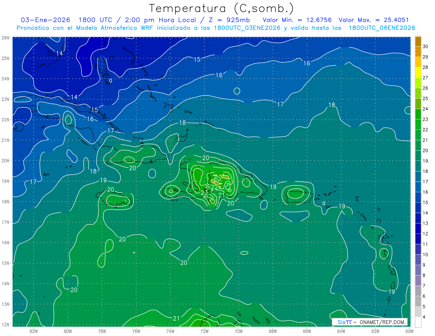Click legend value "20" on the color bar
The image size is (435, 336).
click(x=425, y=150)
